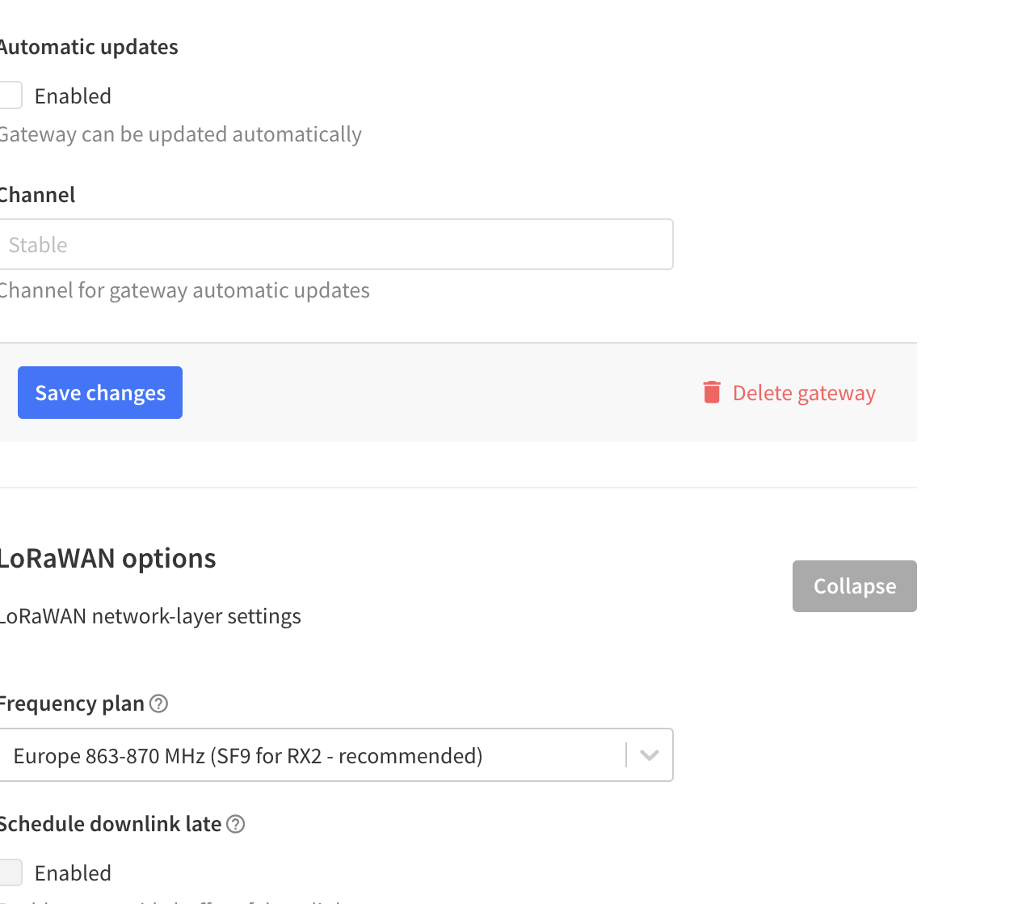Click the LoRaWAN options heading
Viewport: 1018px width, 904px height.
107,559
